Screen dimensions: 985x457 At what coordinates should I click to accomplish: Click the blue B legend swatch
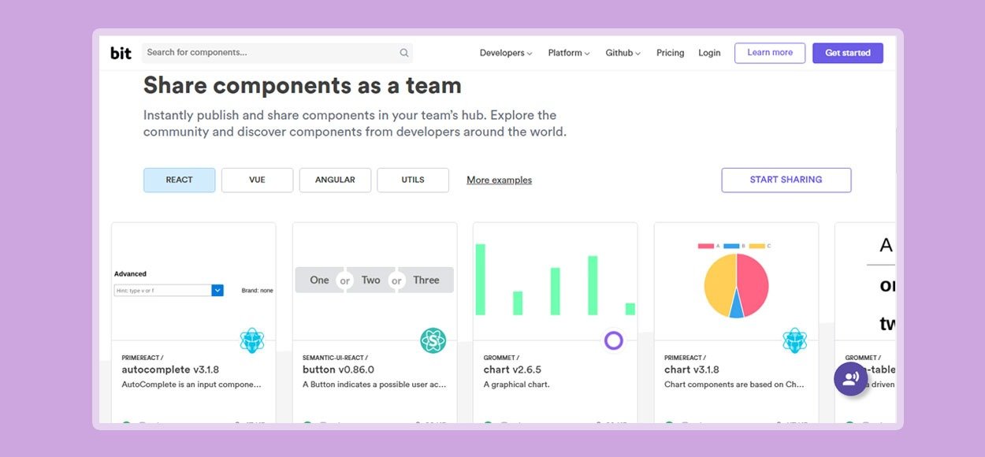[731, 246]
